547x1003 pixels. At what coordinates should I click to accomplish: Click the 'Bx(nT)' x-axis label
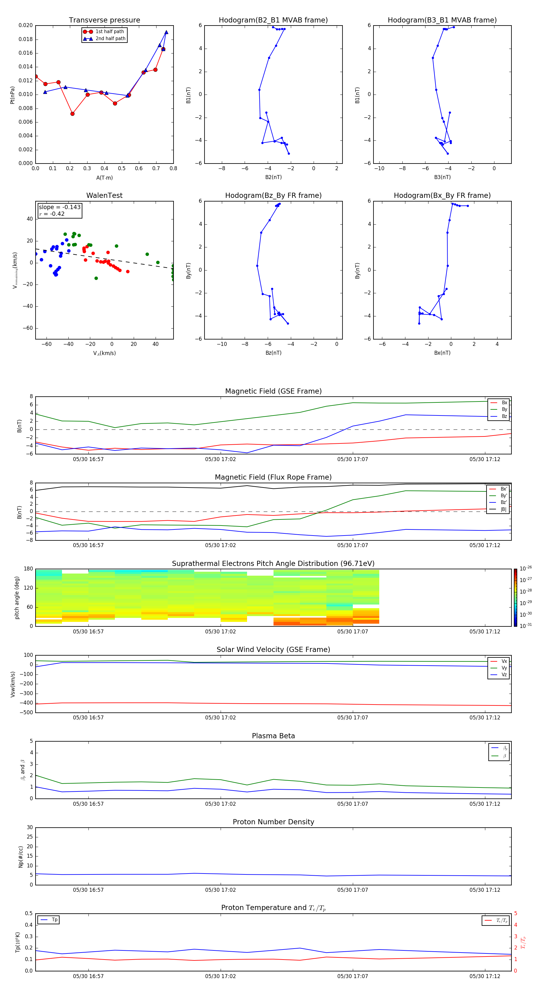tap(442, 353)
